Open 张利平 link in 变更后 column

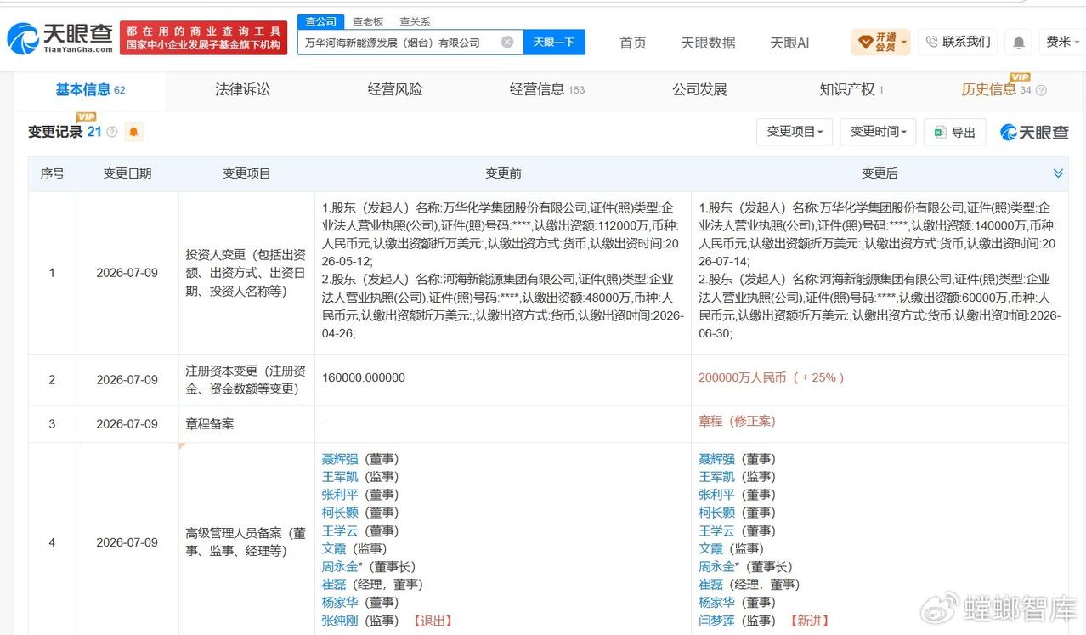[x=717, y=495]
